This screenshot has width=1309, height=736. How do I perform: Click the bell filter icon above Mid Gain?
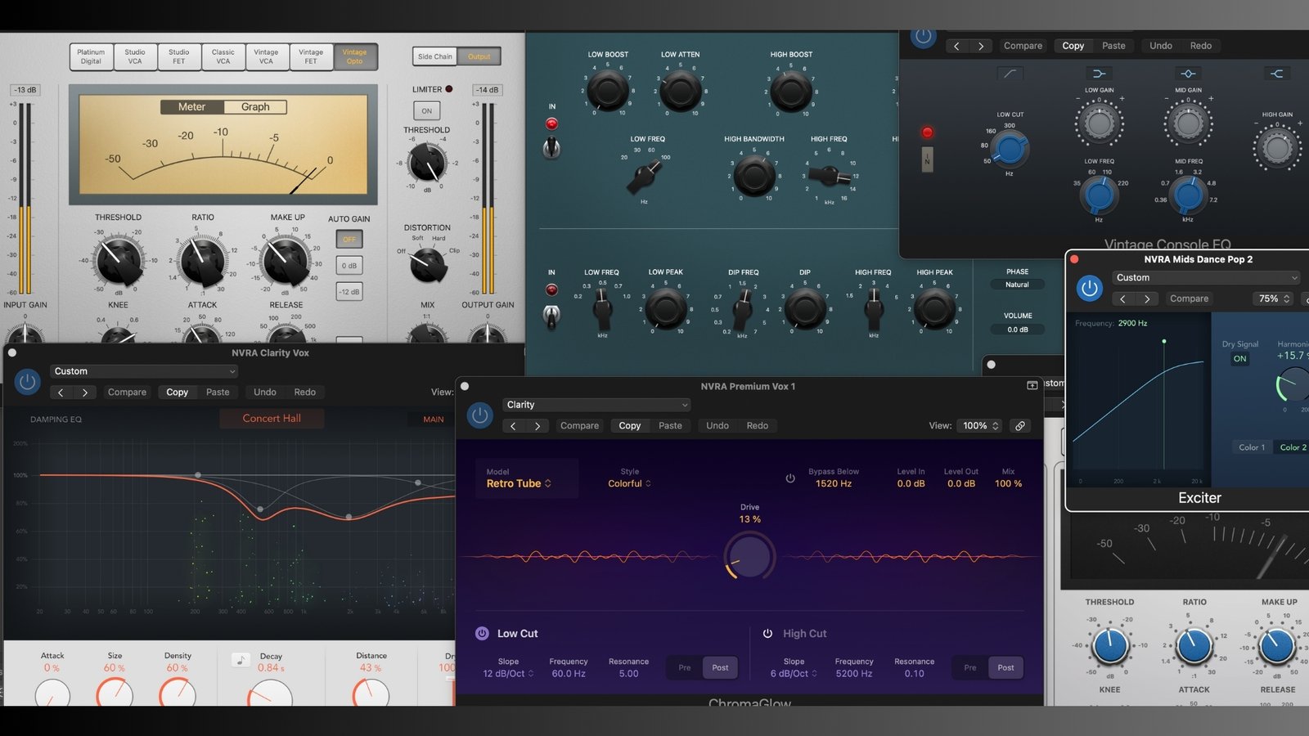(1188, 74)
